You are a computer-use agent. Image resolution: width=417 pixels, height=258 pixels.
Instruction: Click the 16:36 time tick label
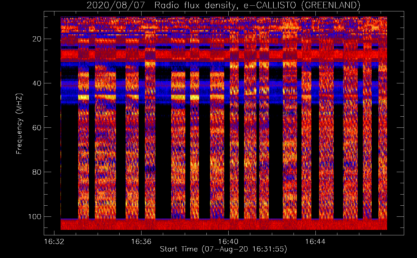click(141, 242)
